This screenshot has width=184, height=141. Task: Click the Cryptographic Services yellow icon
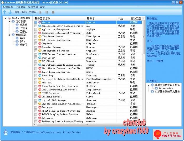pyautogui.click(x=39, y=51)
